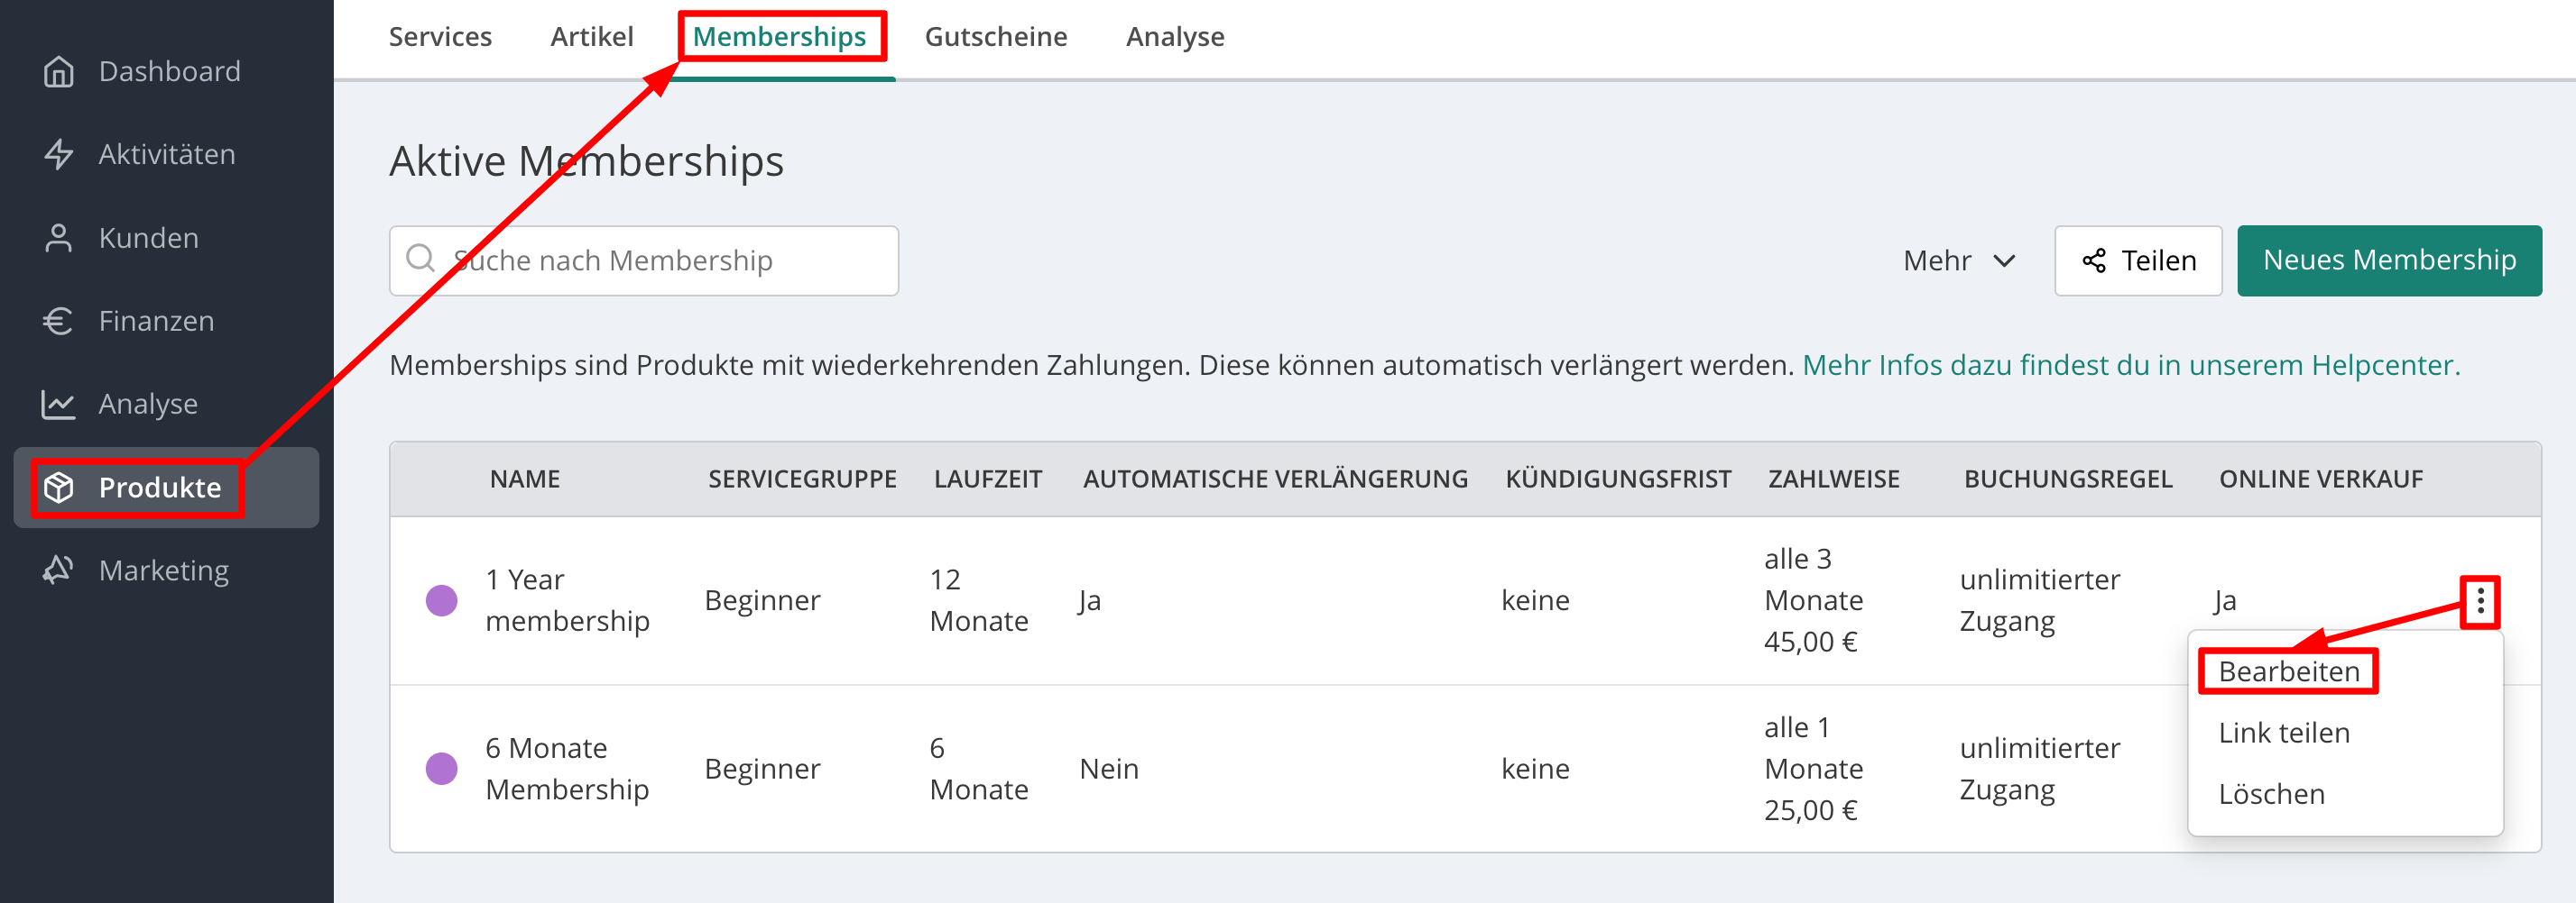Image resolution: width=2576 pixels, height=903 pixels.
Task: Open the Helpcenter info link
Action: pos(2131,366)
